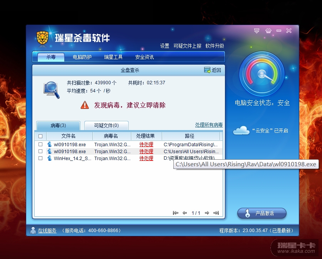Click 软件升级 update link
322x259 pixels.
point(215,46)
